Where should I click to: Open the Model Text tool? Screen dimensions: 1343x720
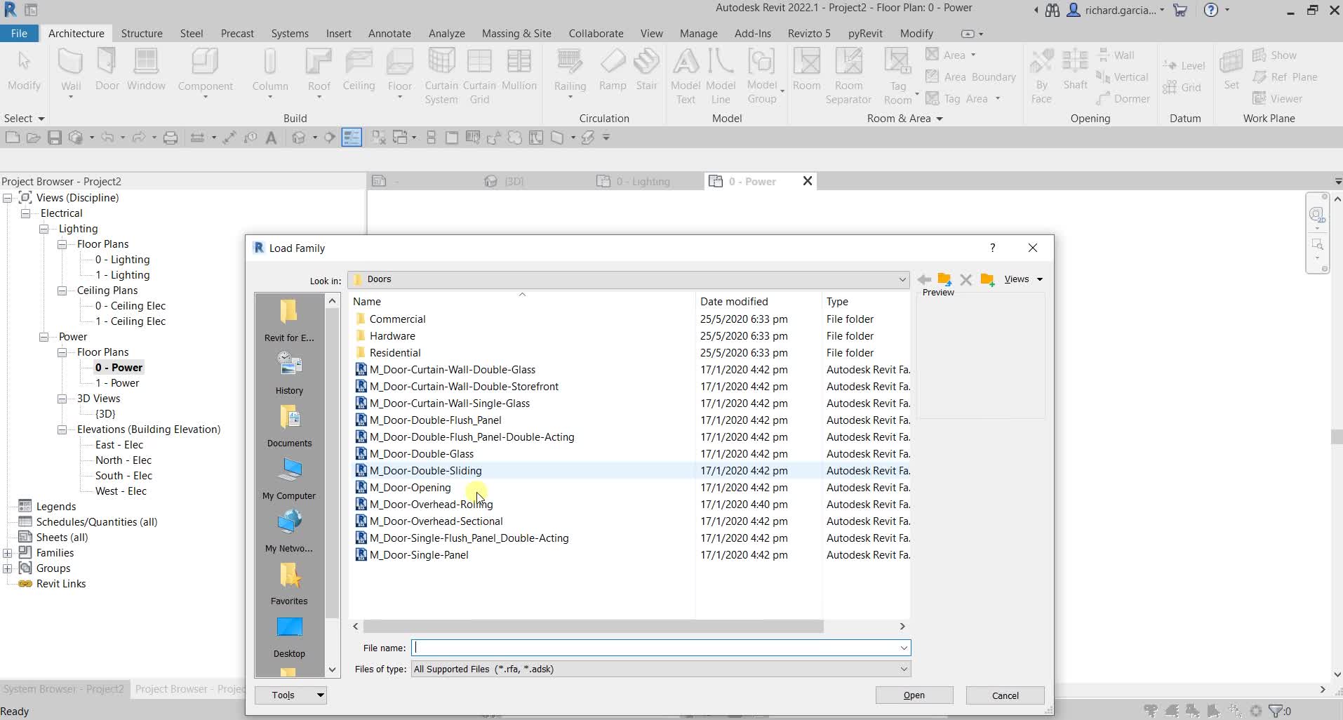[x=686, y=70]
